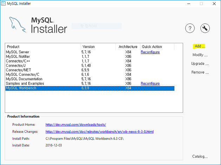Click version 6.9.9 of Connector/NET
Screen dimensions: 221x165
[85, 70]
